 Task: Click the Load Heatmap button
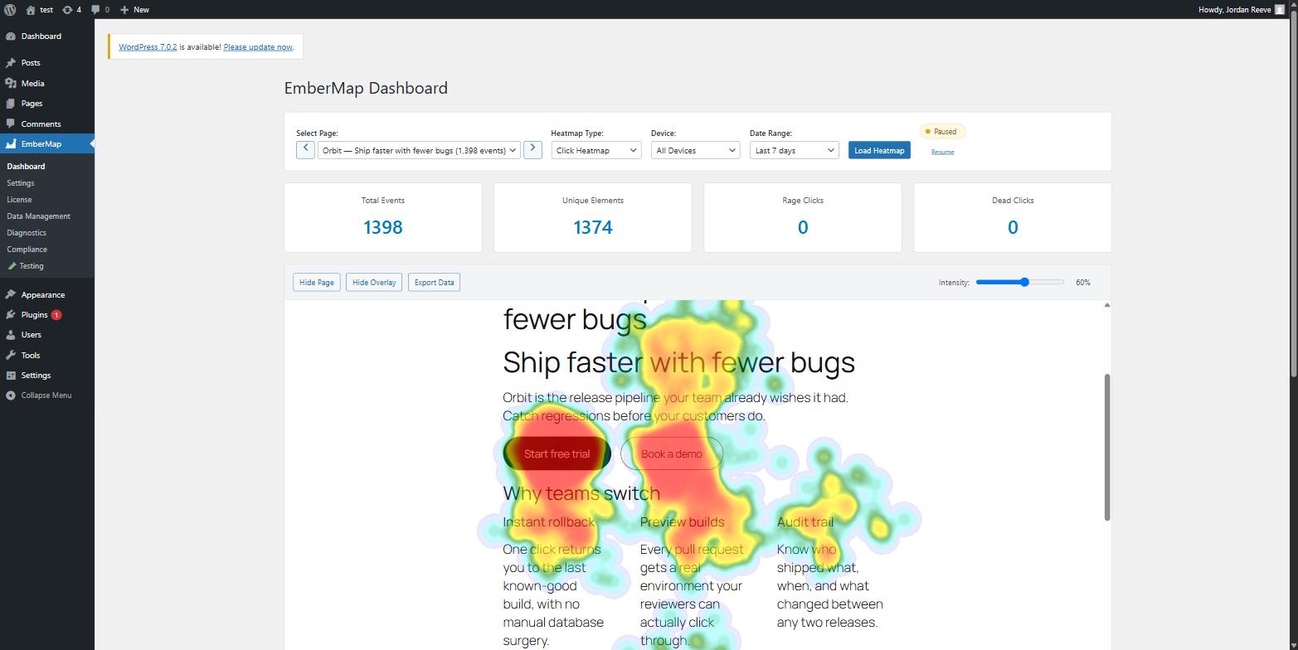[x=879, y=150]
